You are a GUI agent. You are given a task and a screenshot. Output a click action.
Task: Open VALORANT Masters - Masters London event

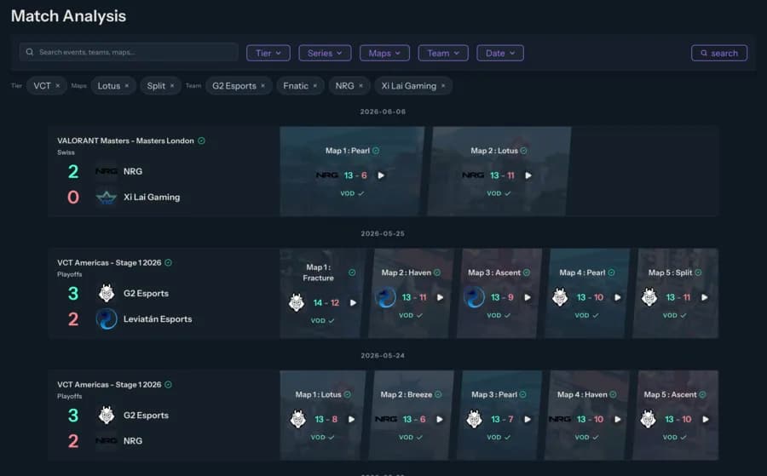pos(125,141)
